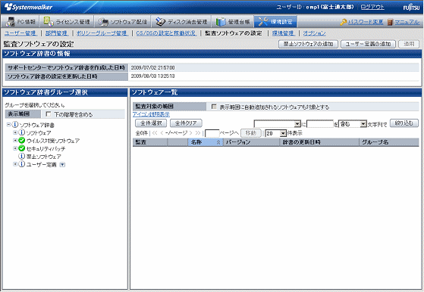Open the マニュアル link
The width and height of the screenshot is (424, 292).
pyautogui.click(x=407, y=22)
